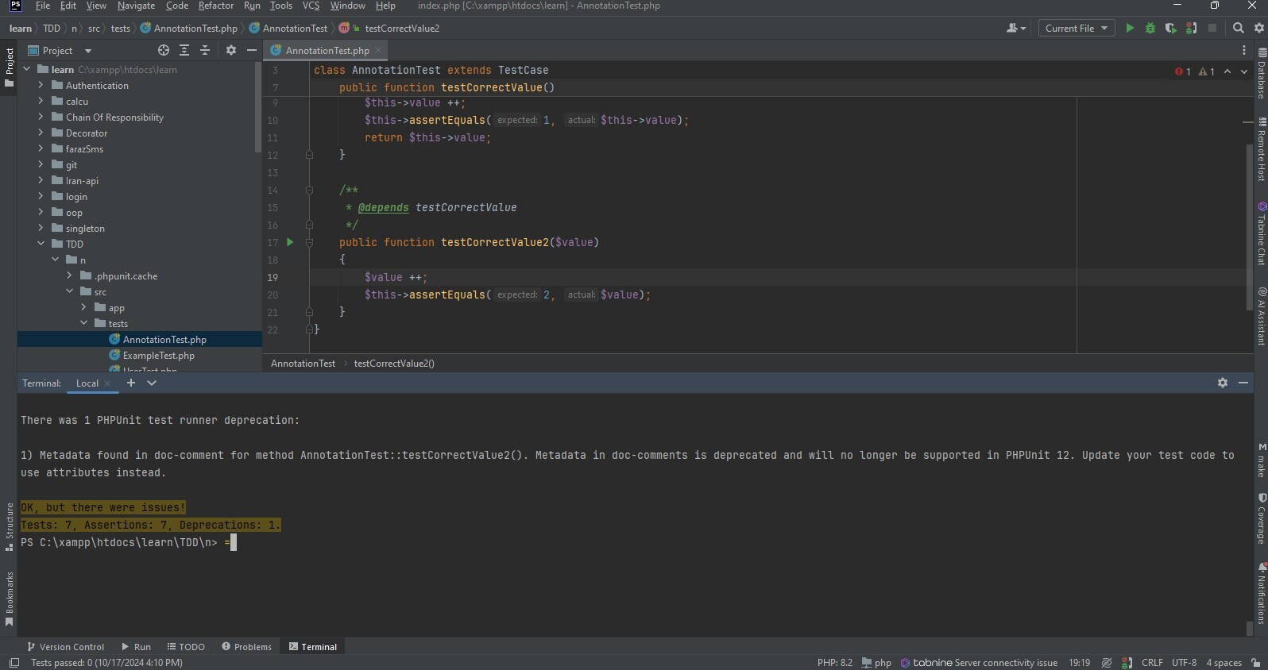
Task: Open Current File run configuration dropdown
Action: [1076, 28]
